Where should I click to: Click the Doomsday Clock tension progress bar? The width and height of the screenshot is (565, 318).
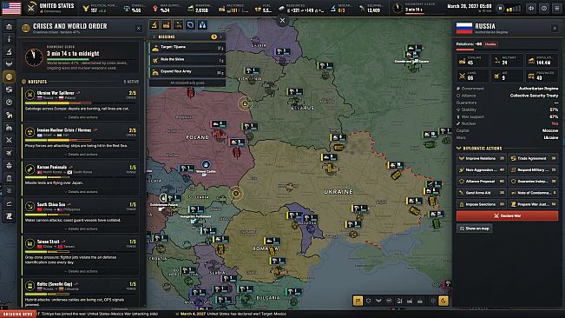pyautogui.click(x=92, y=59)
